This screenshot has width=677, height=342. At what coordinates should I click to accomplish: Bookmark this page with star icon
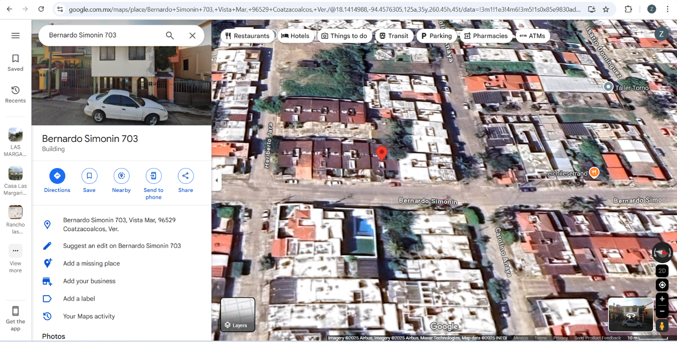pos(606,9)
